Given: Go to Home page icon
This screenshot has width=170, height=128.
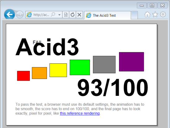Looking at the screenshot, I should click(x=147, y=14).
